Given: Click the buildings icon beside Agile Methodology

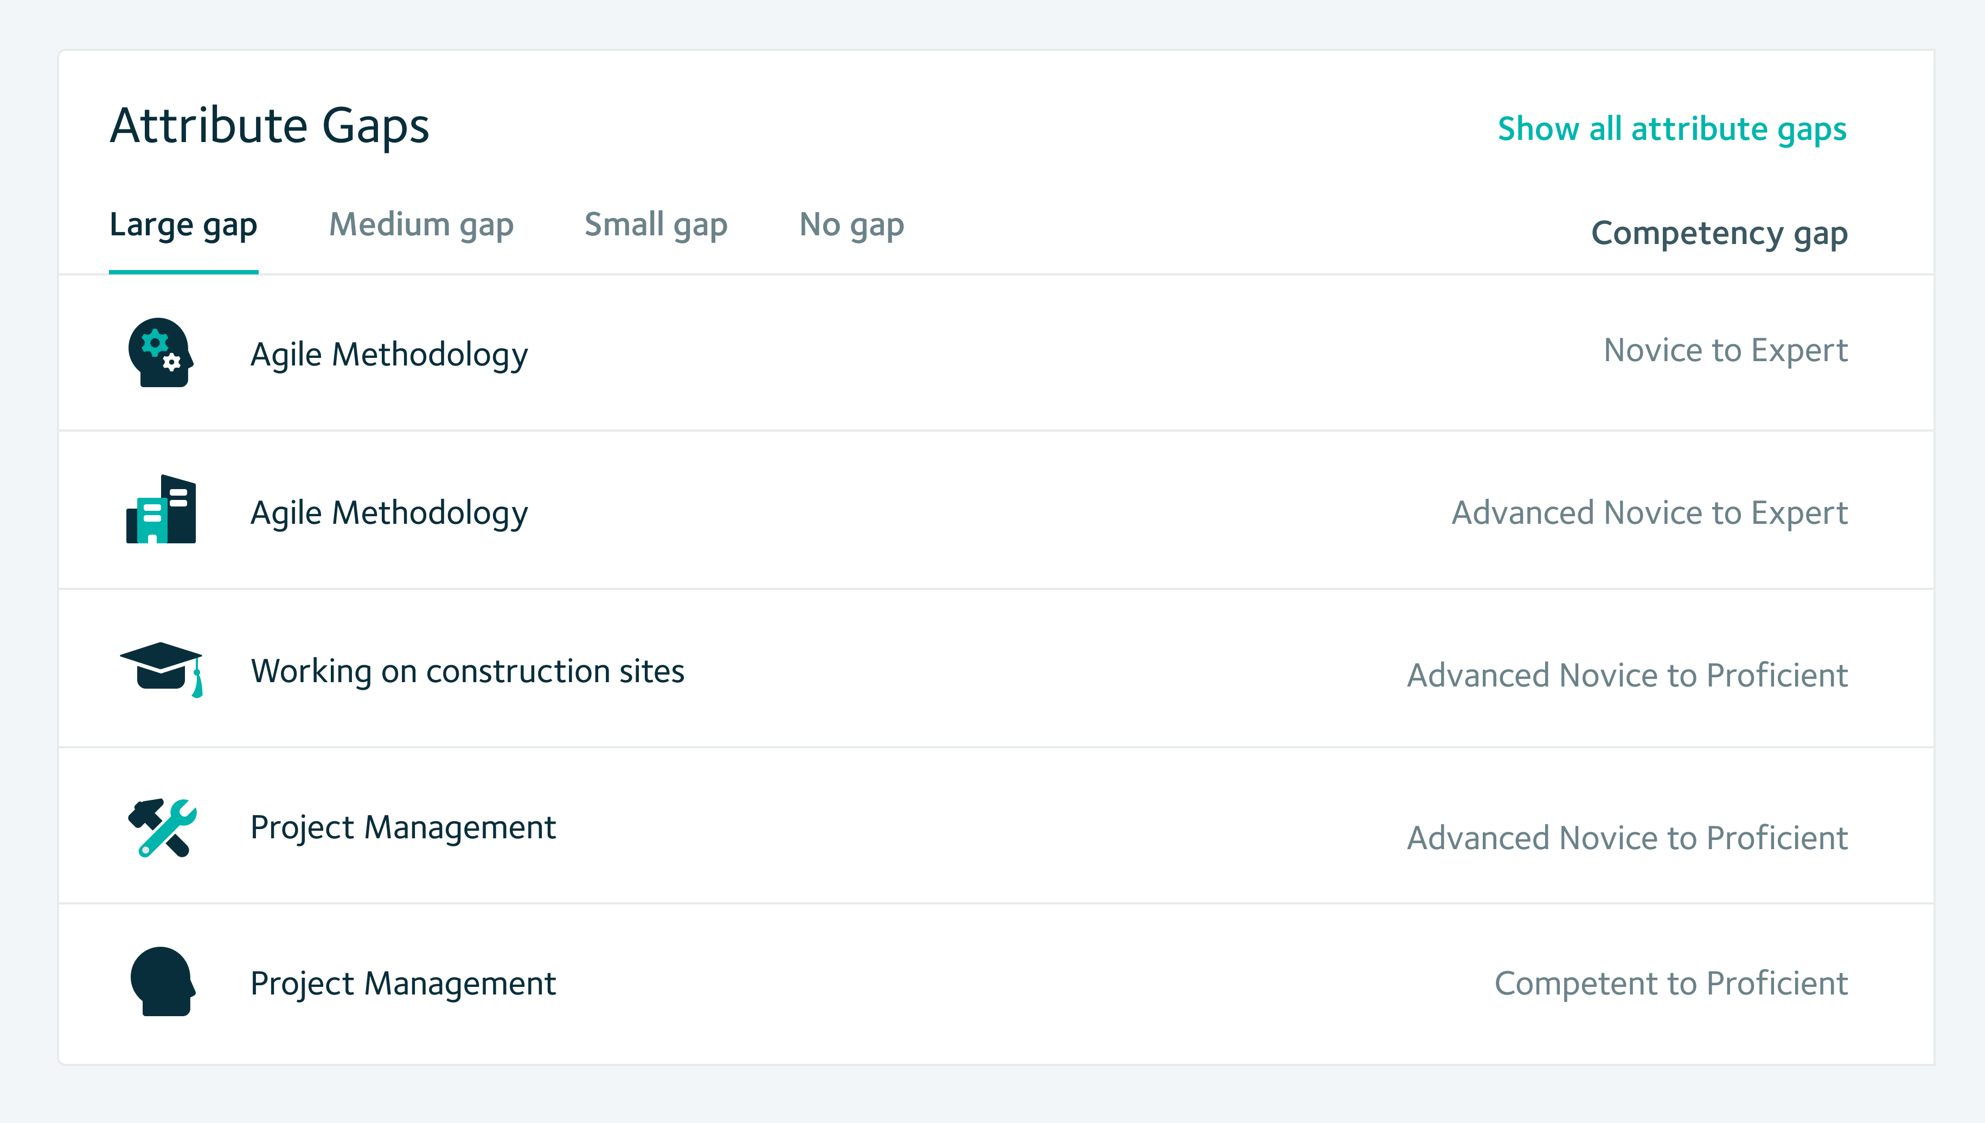Looking at the screenshot, I should click(x=161, y=510).
